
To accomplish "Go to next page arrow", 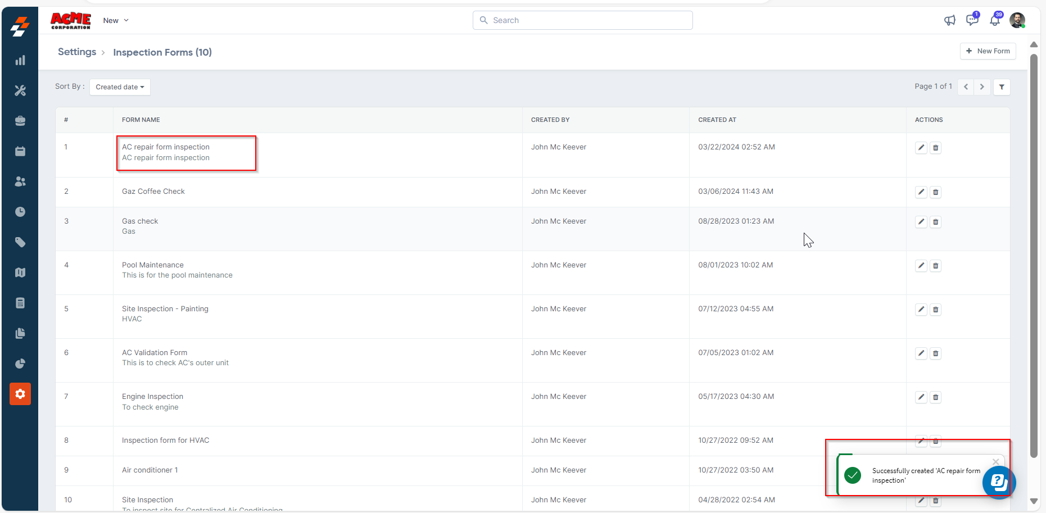I will (x=982, y=87).
